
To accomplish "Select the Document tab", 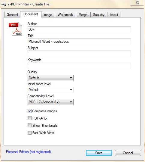I will (x=31, y=14).
